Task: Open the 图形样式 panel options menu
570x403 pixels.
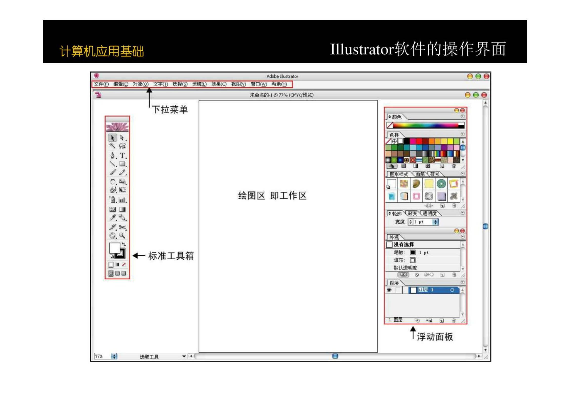Action: coord(462,173)
